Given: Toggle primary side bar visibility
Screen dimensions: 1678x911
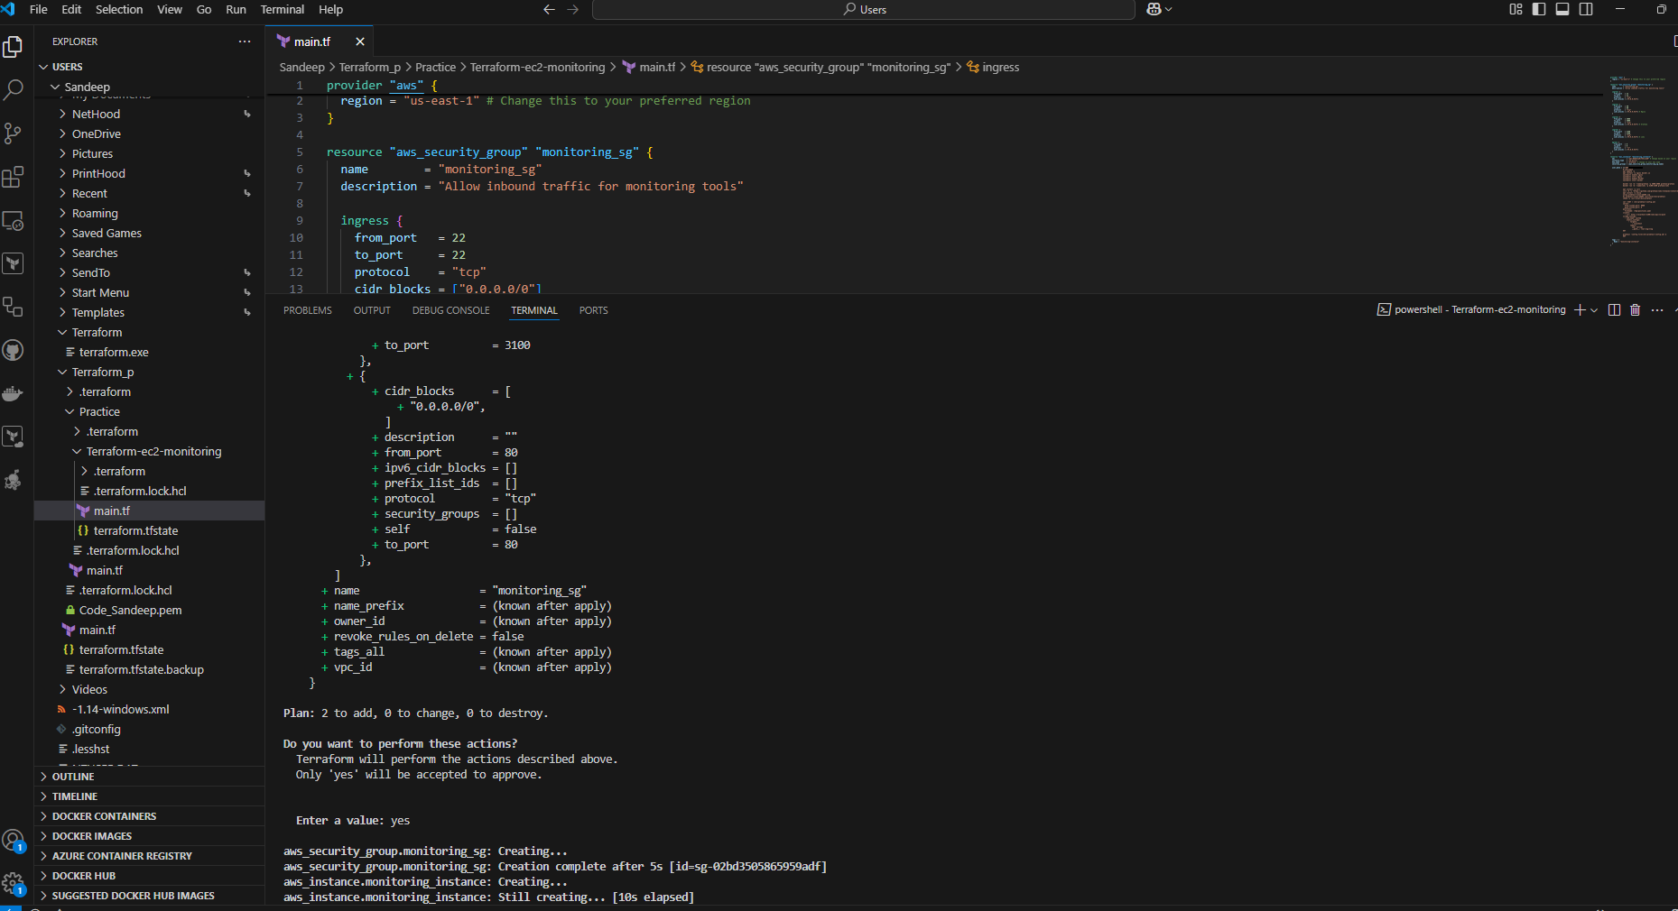Looking at the screenshot, I should [x=1539, y=9].
